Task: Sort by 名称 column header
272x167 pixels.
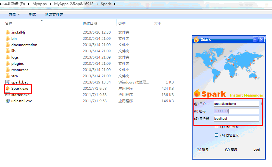Action: pyautogui.click(x=9, y=23)
